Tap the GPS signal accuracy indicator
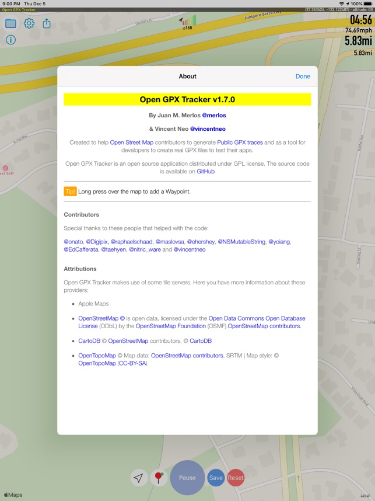This screenshot has width=375, height=501. pyautogui.click(x=188, y=23)
